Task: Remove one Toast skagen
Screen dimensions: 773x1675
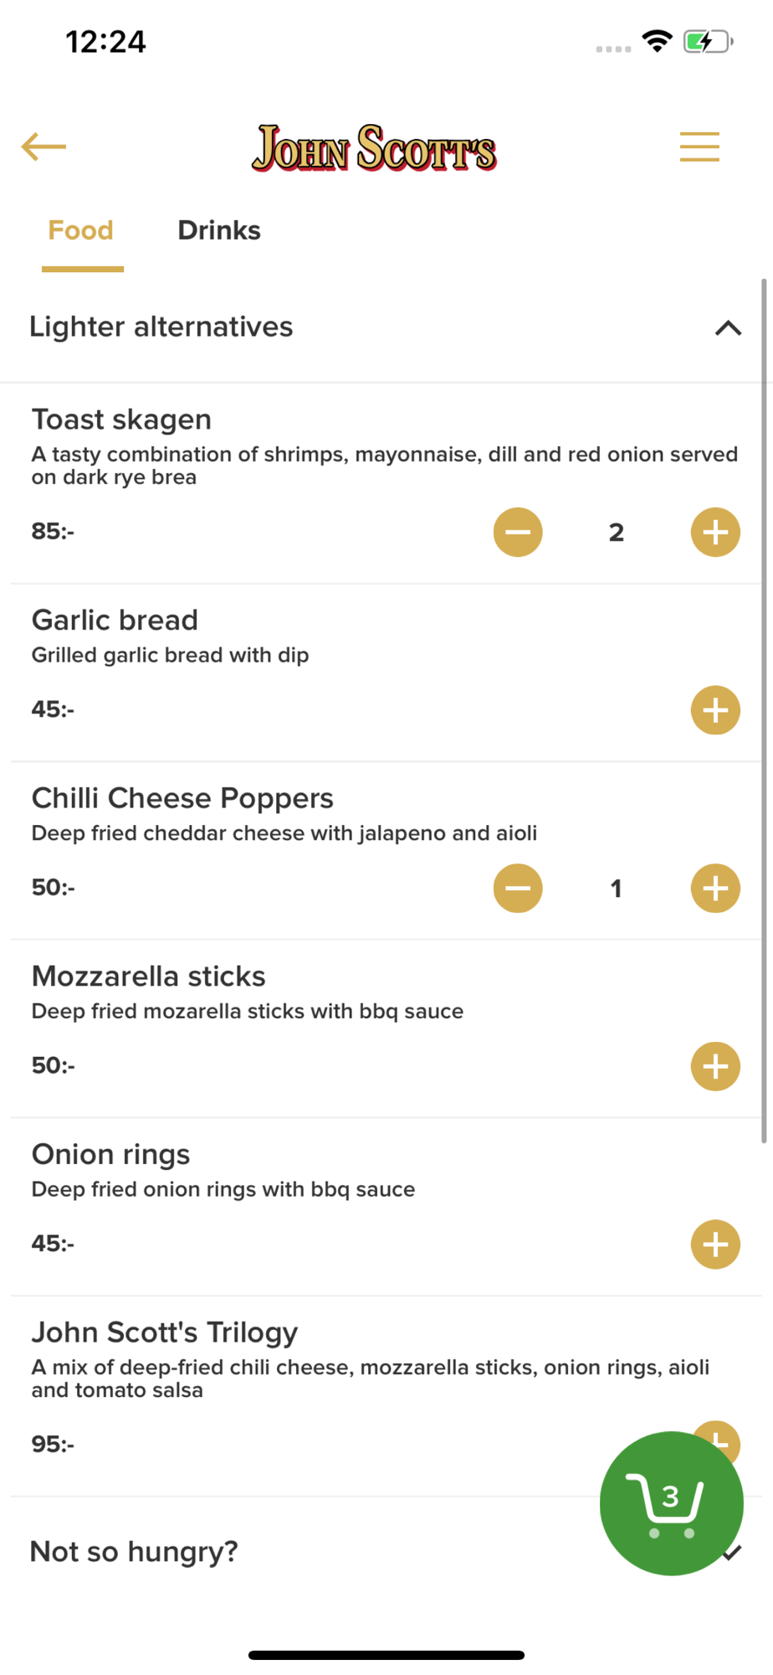Action: point(518,532)
